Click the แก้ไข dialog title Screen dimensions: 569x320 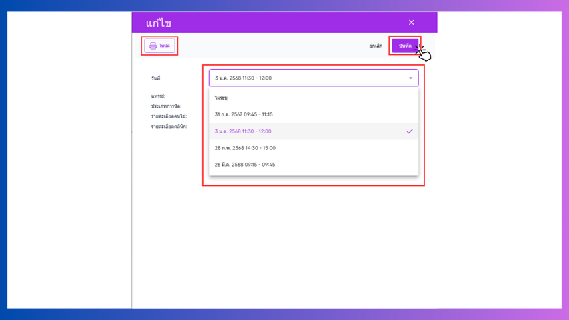coord(158,23)
